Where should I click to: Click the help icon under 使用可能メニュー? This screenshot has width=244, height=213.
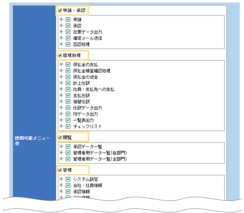coord(17,143)
